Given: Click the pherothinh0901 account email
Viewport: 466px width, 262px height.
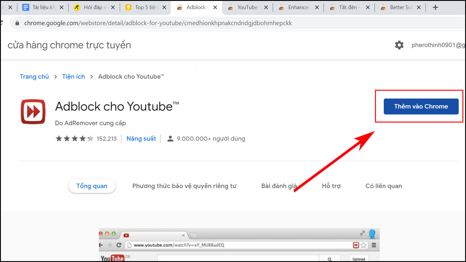Looking at the screenshot, I should (438, 45).
